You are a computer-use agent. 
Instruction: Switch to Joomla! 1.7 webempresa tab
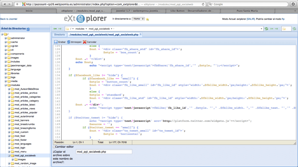pyautogui.click(x=138, y=11)
